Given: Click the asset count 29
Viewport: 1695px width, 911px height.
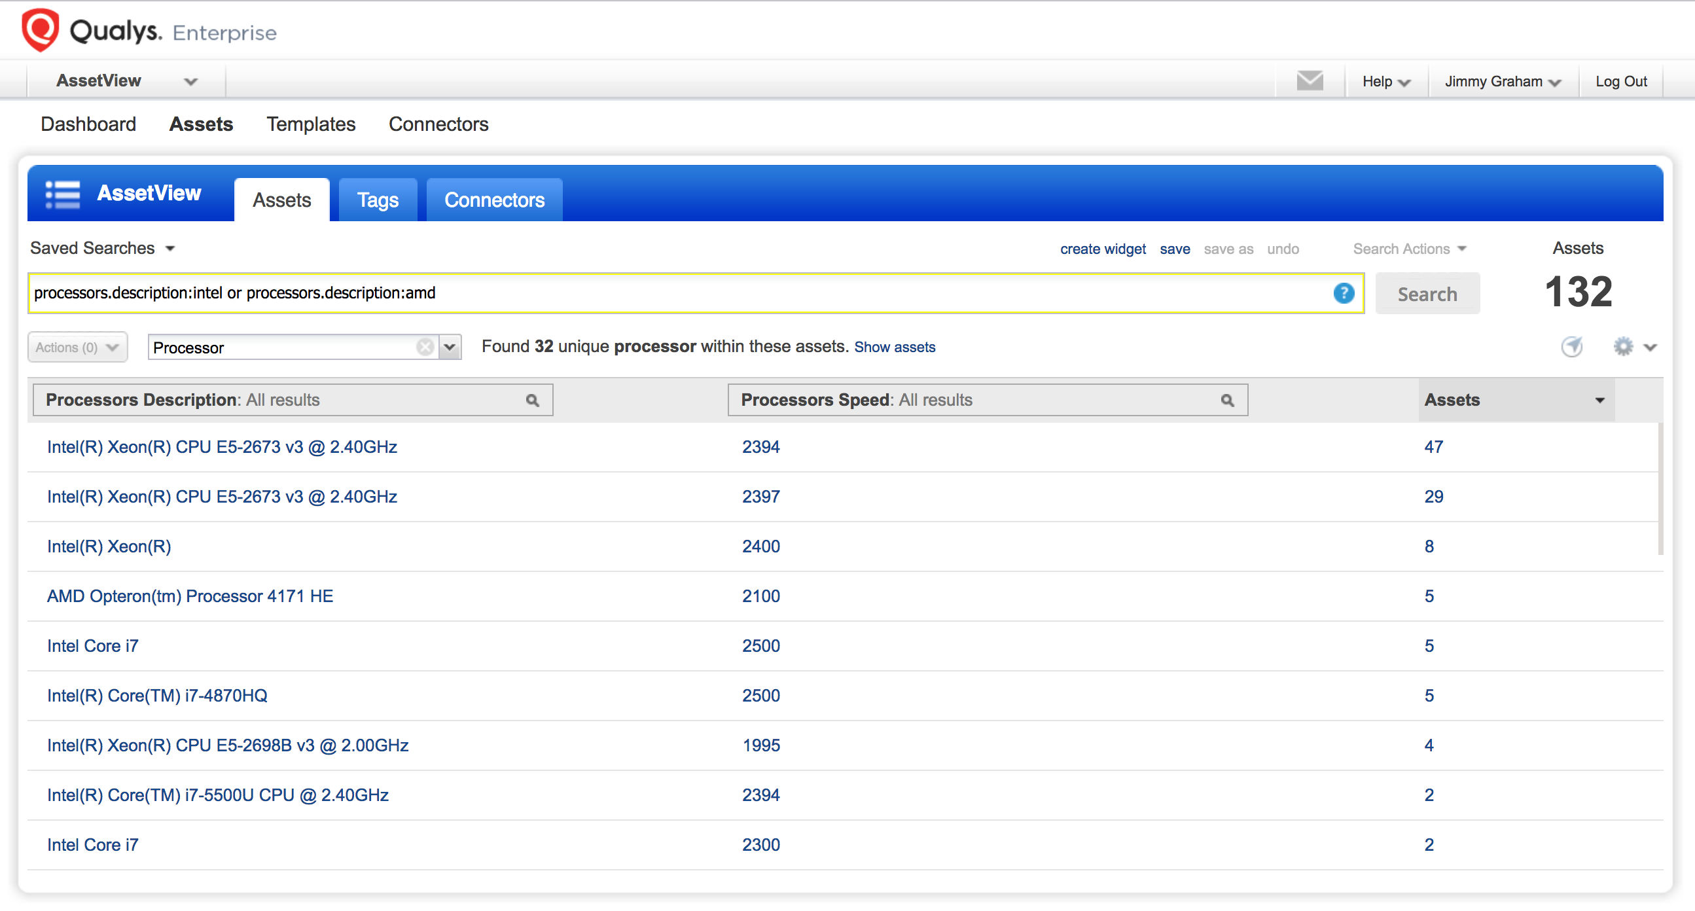Looking at the screenshot, I should (x=1433, y=496).
